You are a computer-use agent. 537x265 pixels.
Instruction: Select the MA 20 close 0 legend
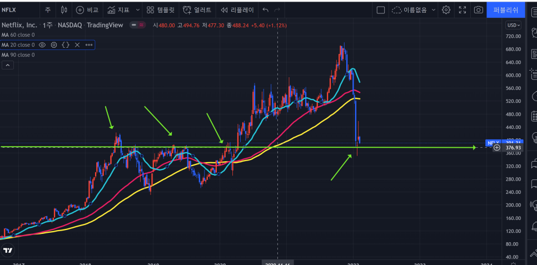pos(18,45)
